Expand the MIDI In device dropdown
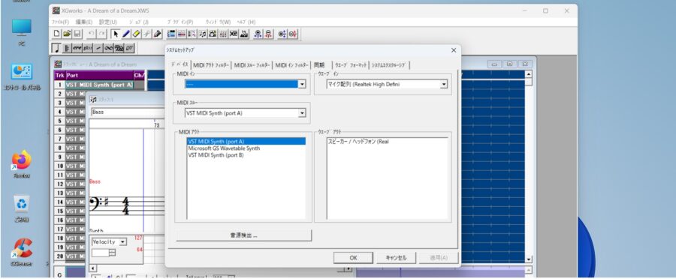 302,85
